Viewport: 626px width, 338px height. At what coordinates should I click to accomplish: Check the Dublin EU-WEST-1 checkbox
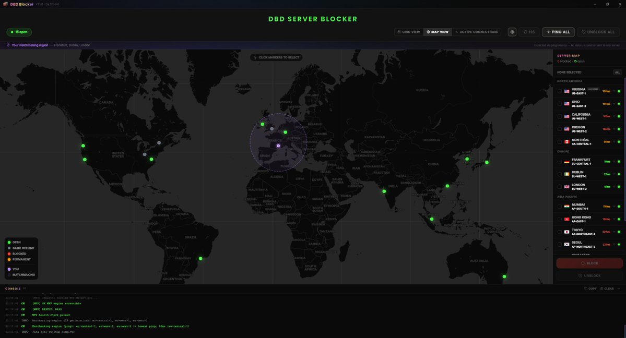coord(559,174)
